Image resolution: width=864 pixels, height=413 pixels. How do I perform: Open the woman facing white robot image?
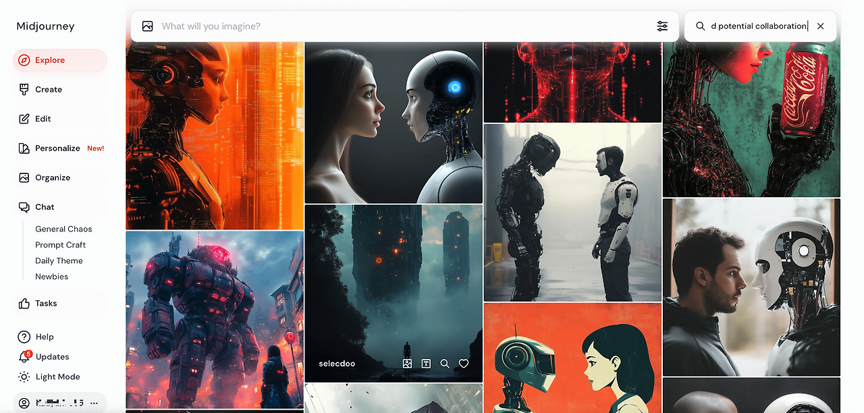click(x=394, y=123)
